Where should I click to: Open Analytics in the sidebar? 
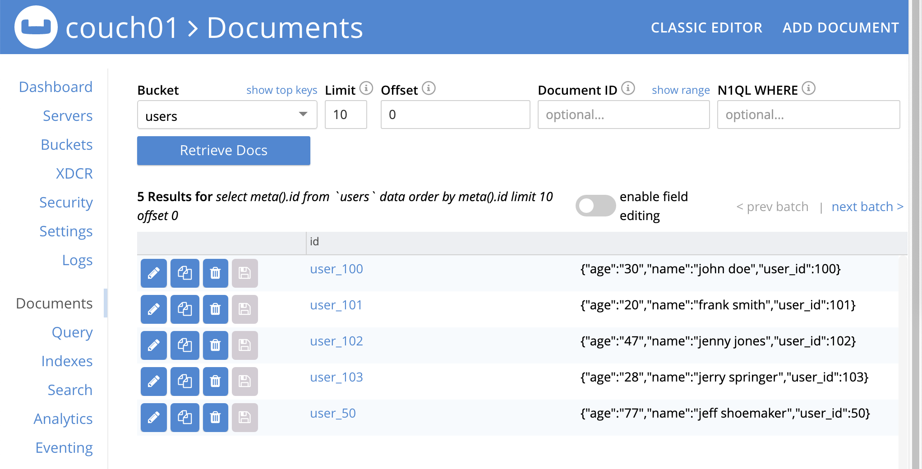[63, 418]
